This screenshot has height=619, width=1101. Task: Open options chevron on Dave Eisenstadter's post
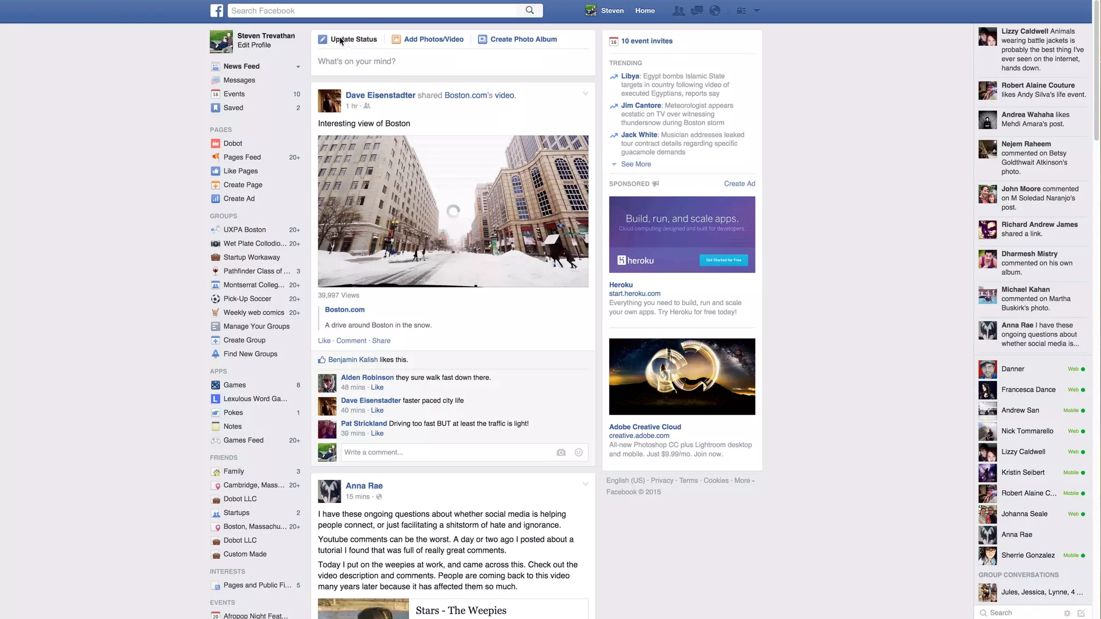[585, 94]
